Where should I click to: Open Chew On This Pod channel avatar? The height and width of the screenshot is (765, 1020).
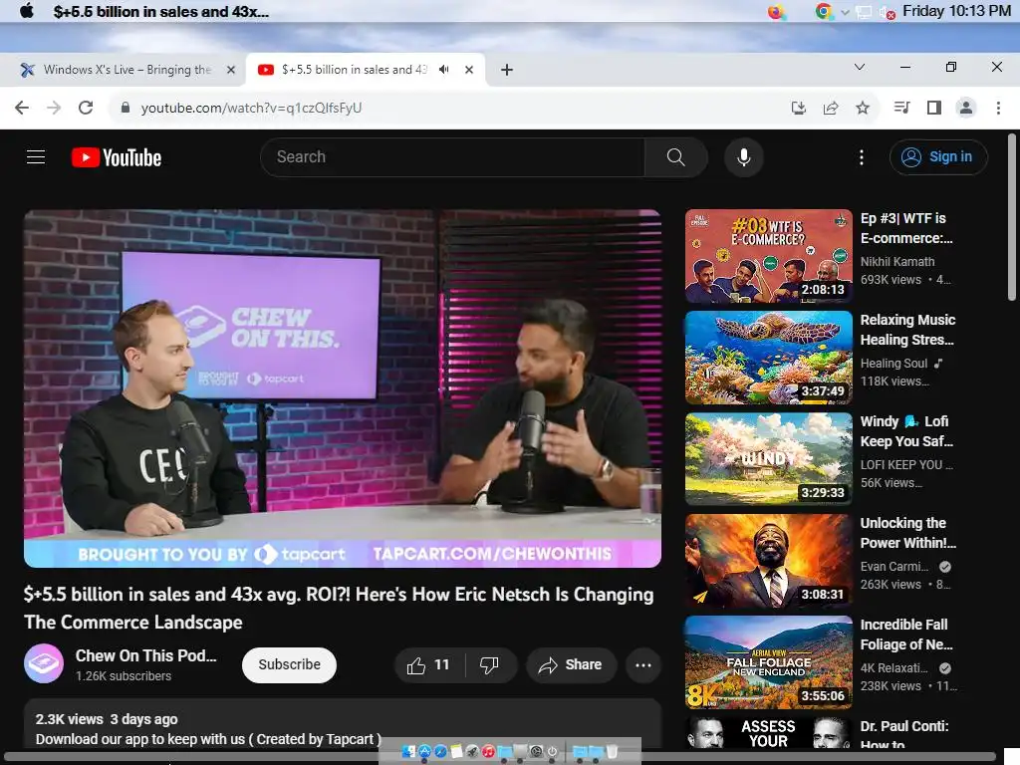tap(44, 663)
